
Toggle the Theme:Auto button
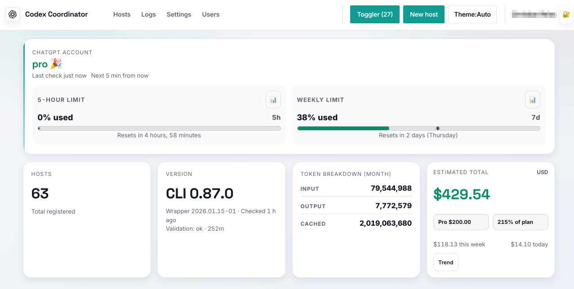tap(472, 14)
